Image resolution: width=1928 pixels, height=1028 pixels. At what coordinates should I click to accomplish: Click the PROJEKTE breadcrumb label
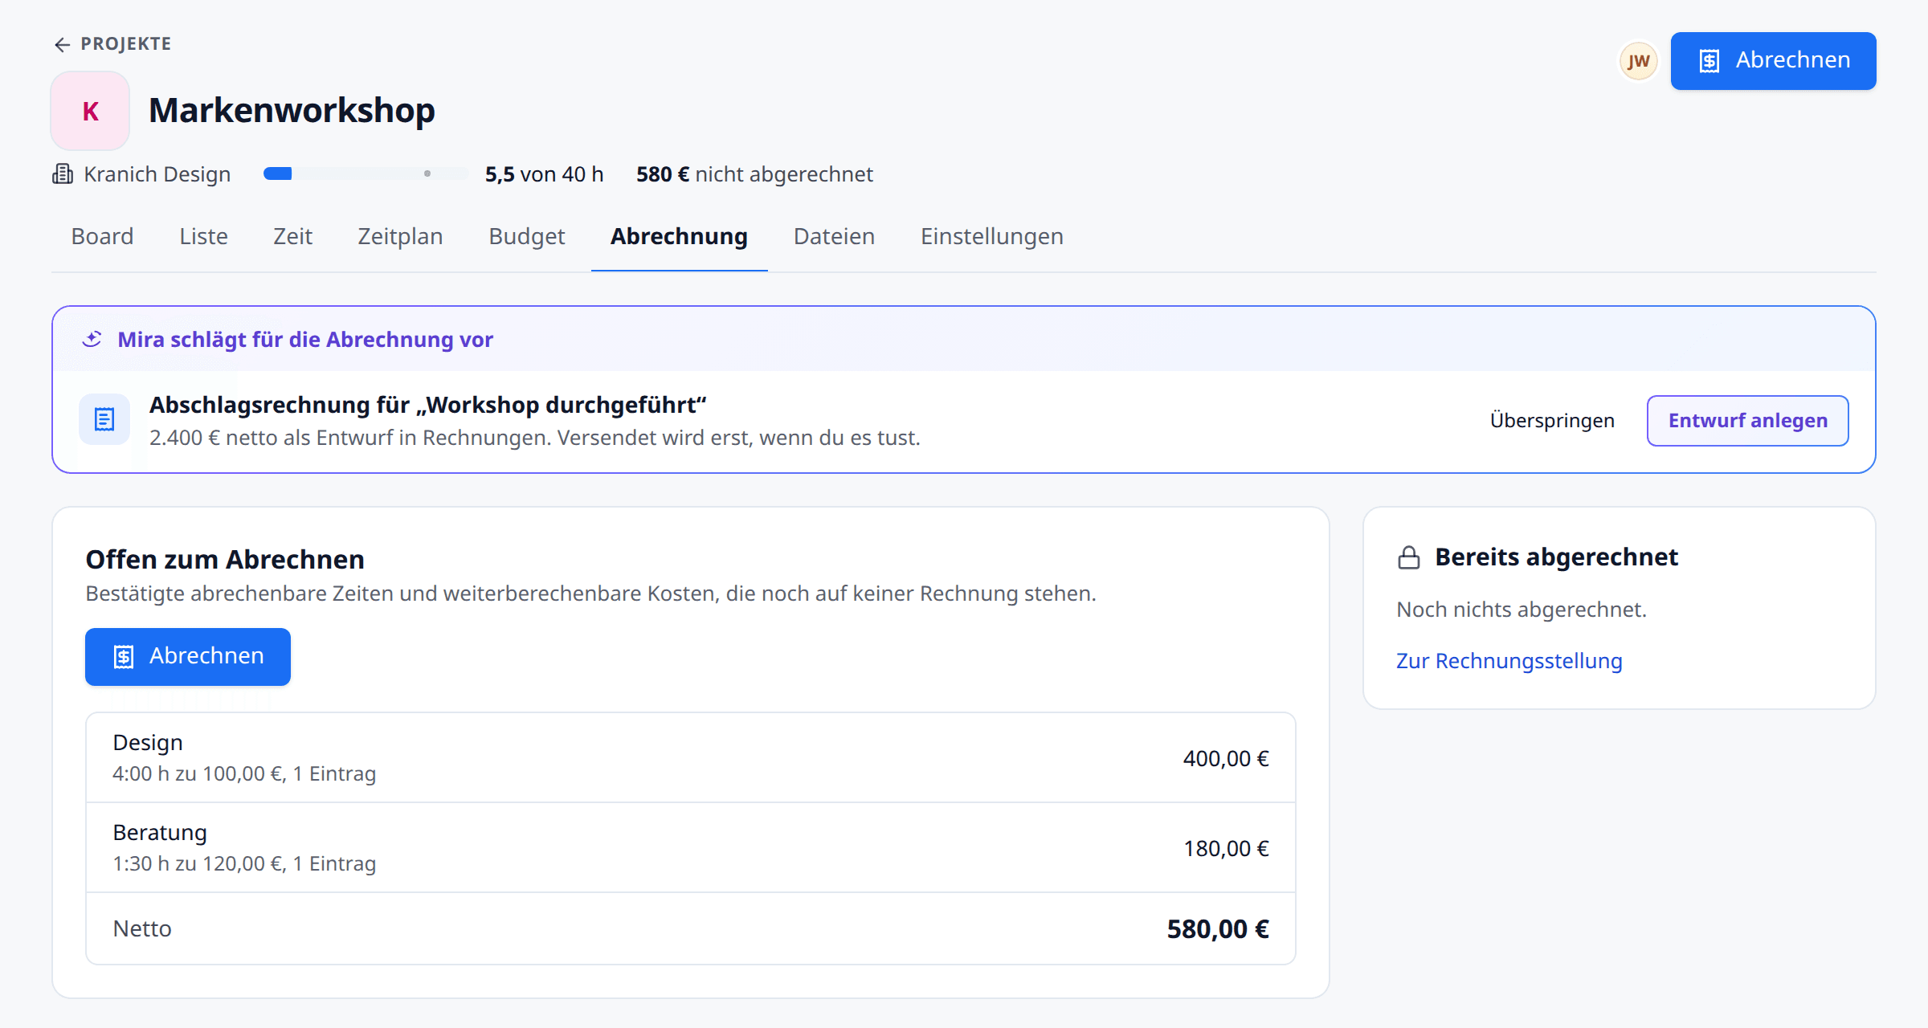[125, 44]
